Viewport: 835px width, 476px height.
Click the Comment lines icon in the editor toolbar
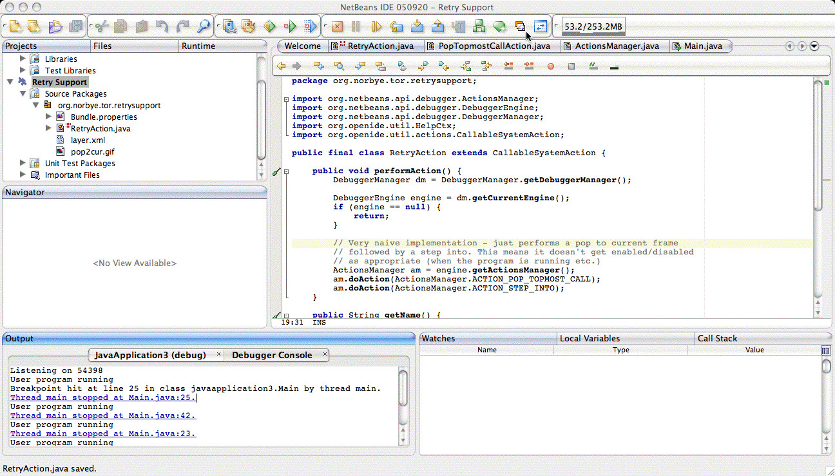point(593,66)
